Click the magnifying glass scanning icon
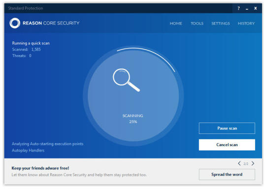 (127, 80)
